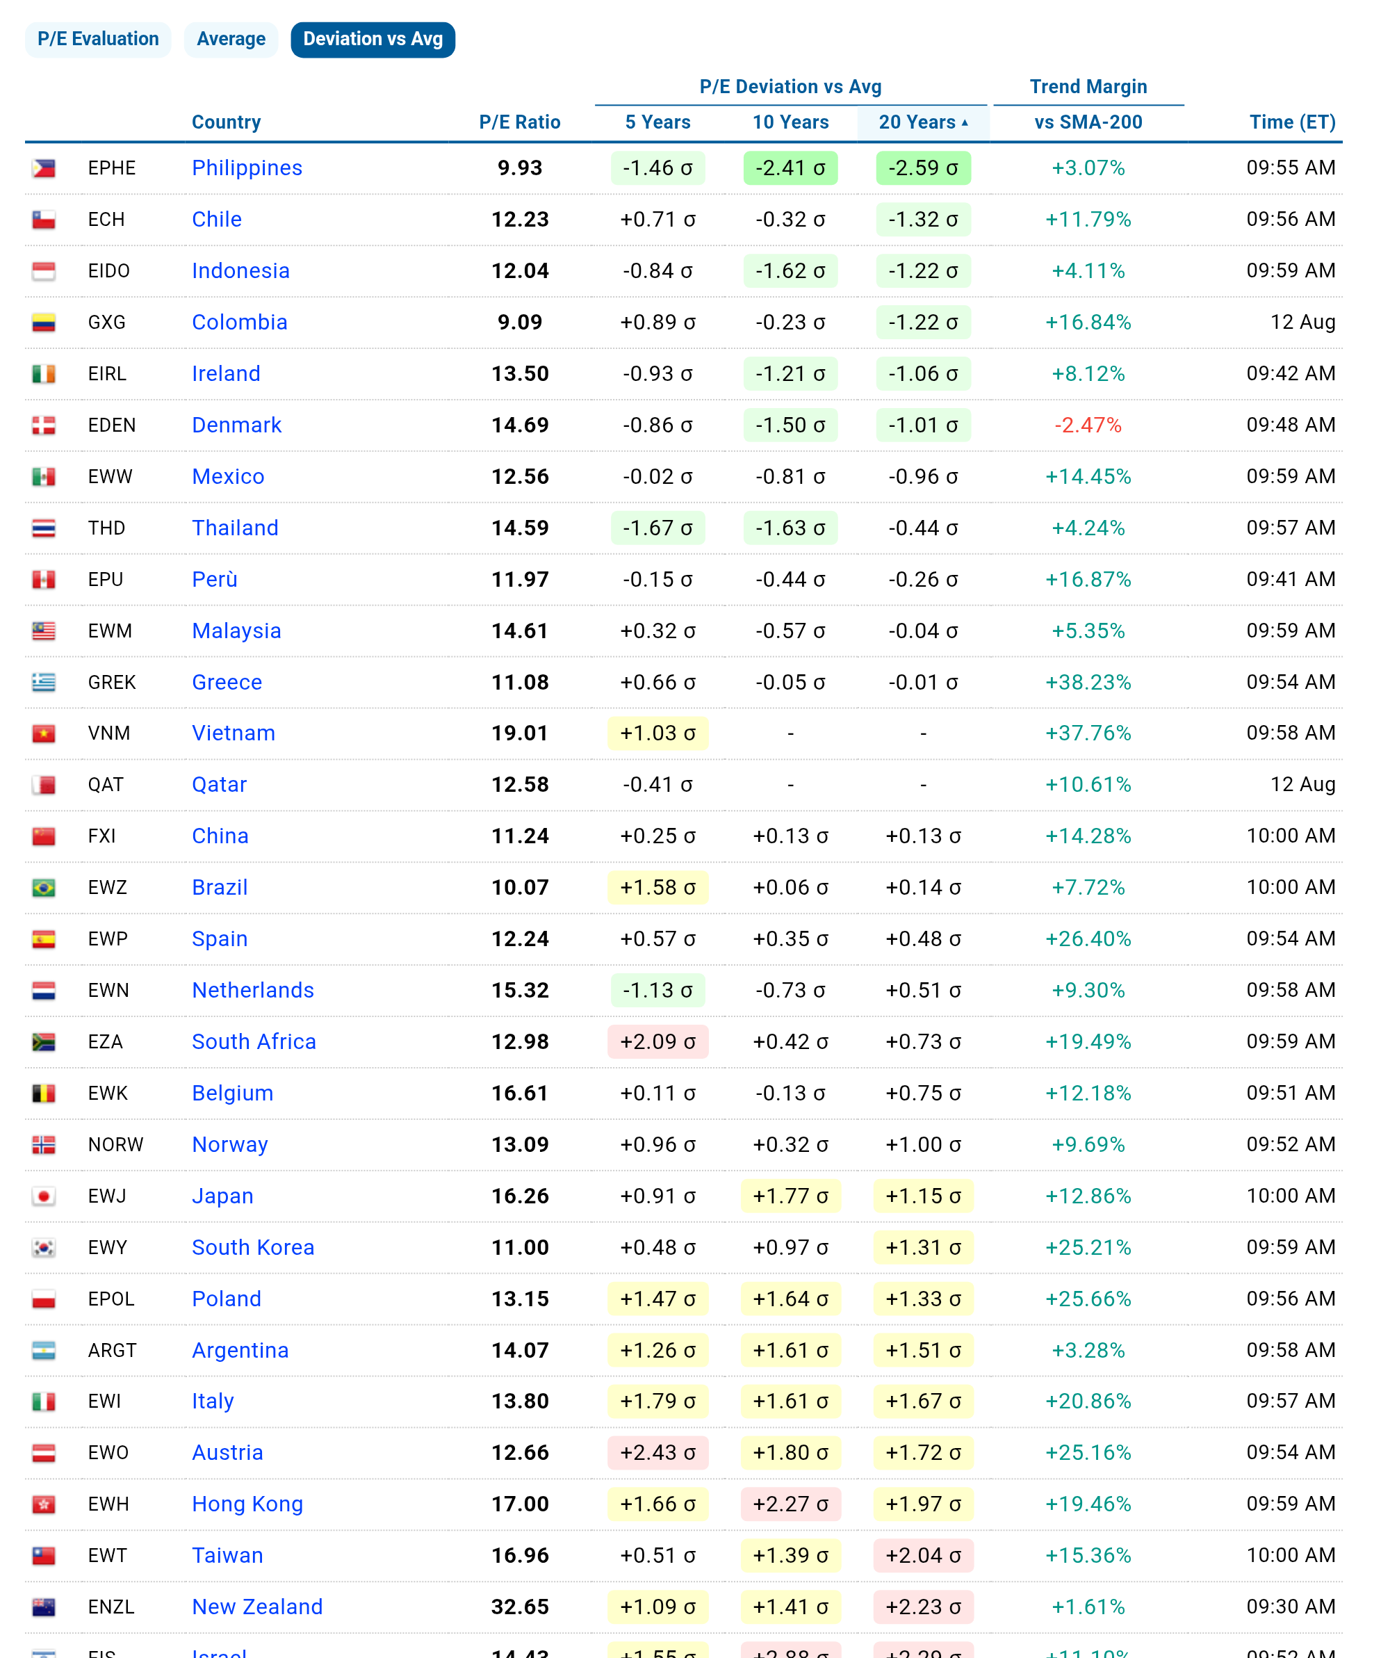Viewport: 1381px width, 1658px height.
Task: Sort by vs SMA-200 column
Action: (1088, 122)
